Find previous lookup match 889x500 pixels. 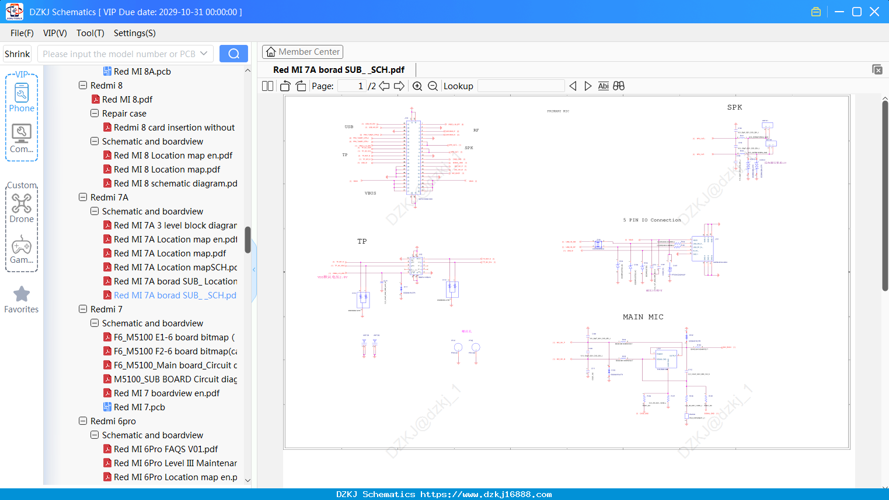(573, 86)
